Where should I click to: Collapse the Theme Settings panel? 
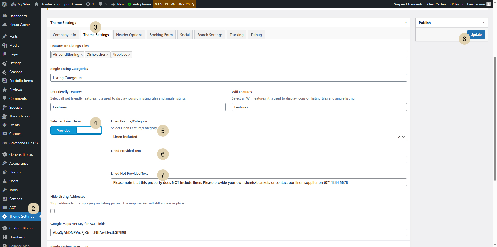(406, 23)
